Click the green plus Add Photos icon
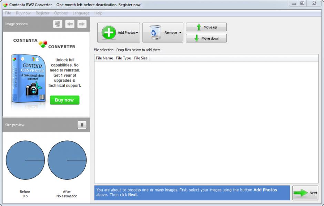The image size is (324, 206). coord(109,32)
